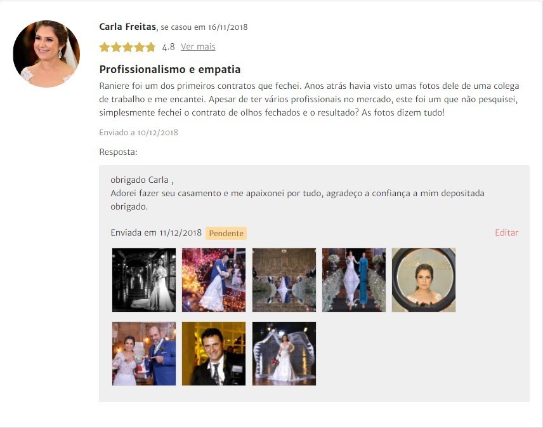Open photo of bride beside teal dress

[353, 280]
